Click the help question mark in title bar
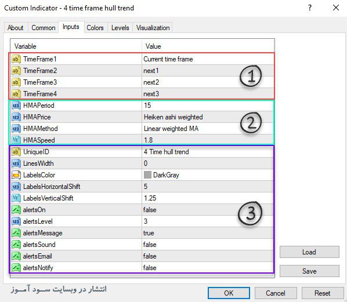This screenshot has height=302, width=347. [x=310, y=8]
